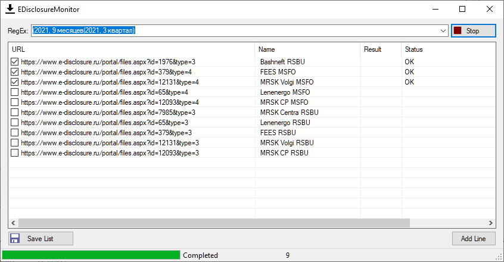Click the scrollbar right arrow
This screenshot has width=504, height=262.
pyautogui.click(x=490, y=223)
